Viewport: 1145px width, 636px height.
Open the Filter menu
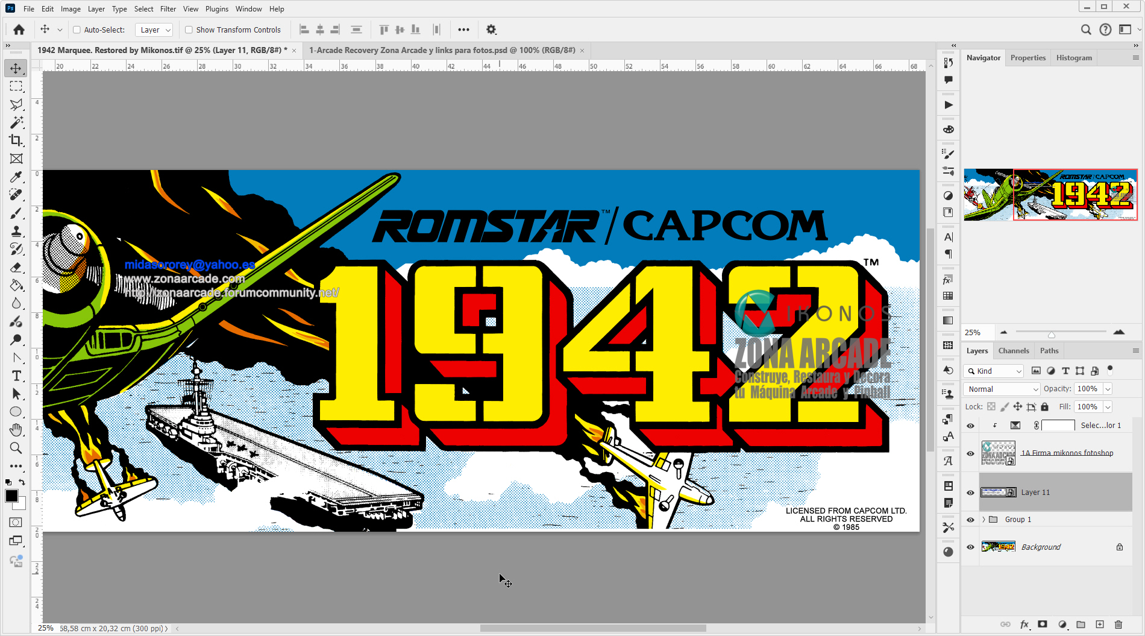tap(168, 8)
